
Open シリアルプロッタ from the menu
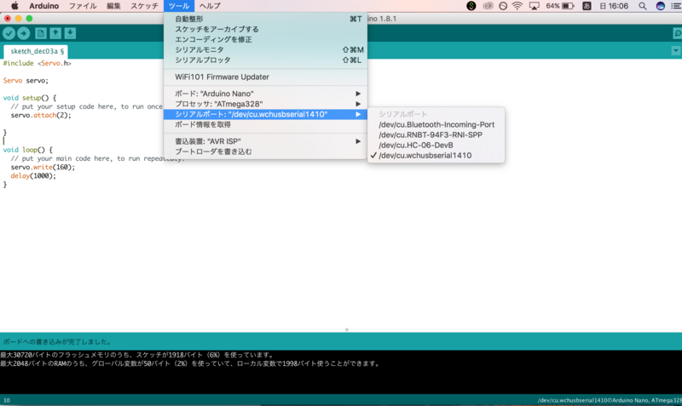click(265, 60)
